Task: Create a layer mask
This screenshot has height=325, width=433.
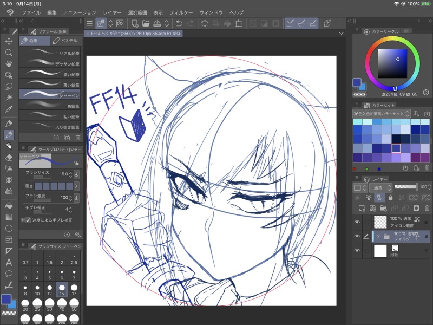Action: (x=416, y=208)
